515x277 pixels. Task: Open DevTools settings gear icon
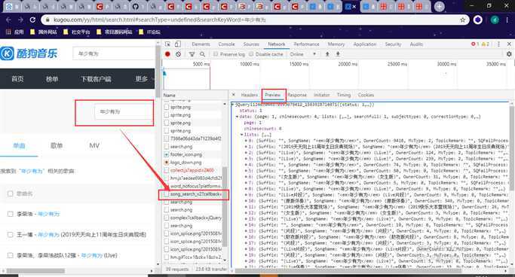click(x=509, y=54)
